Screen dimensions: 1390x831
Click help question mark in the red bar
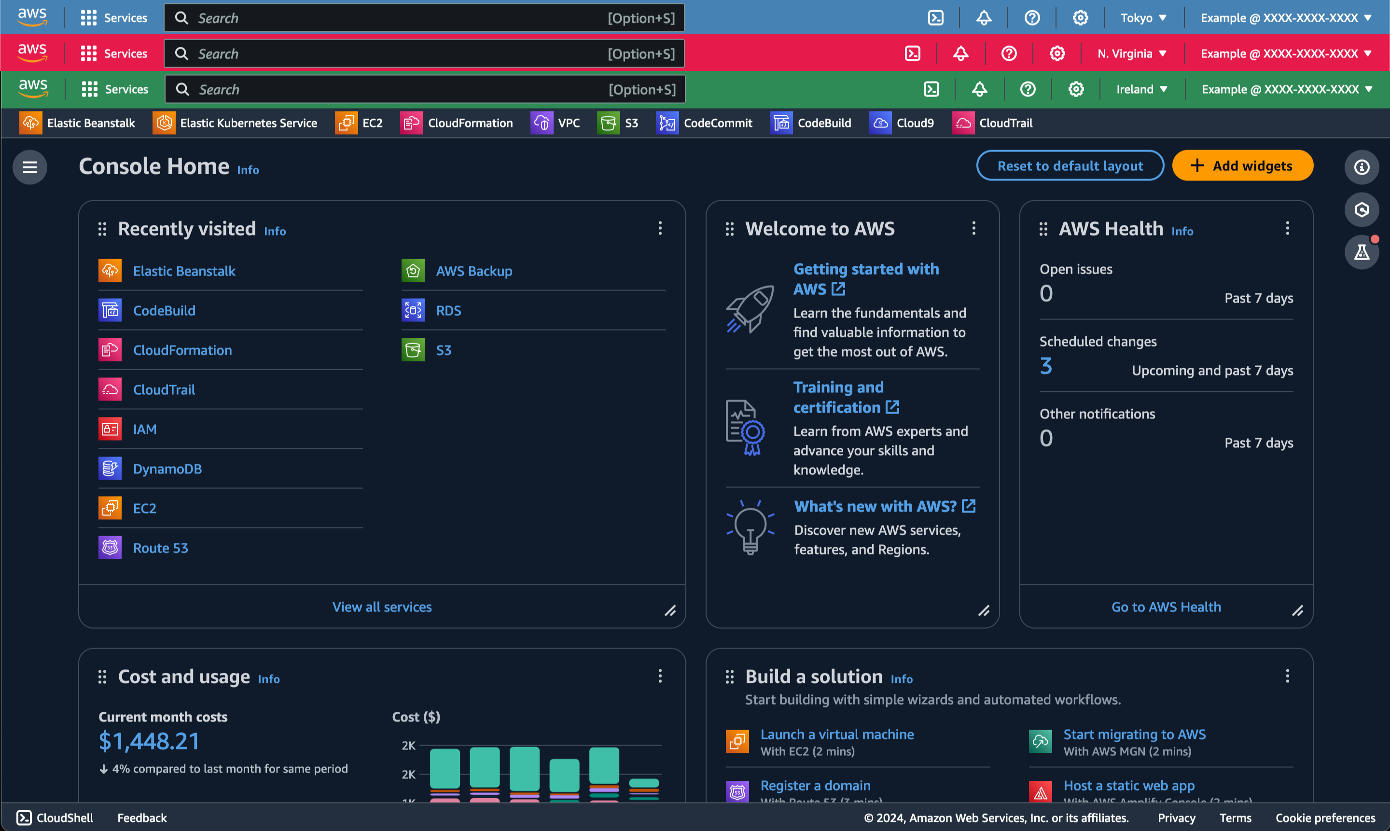1009,54
